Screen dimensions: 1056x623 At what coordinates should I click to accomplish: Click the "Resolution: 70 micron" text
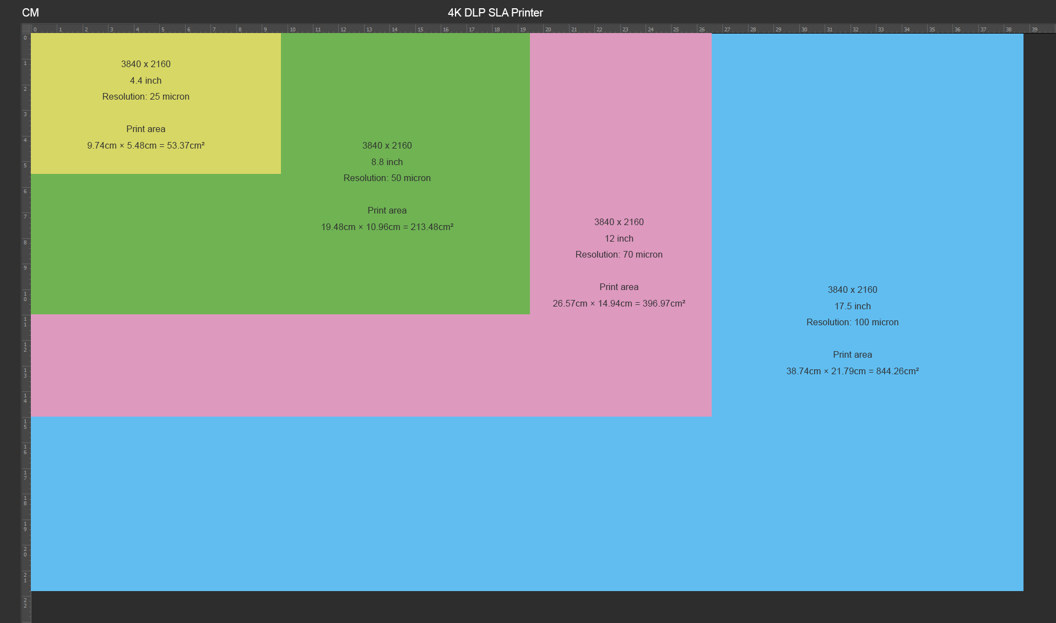[619, 254]
